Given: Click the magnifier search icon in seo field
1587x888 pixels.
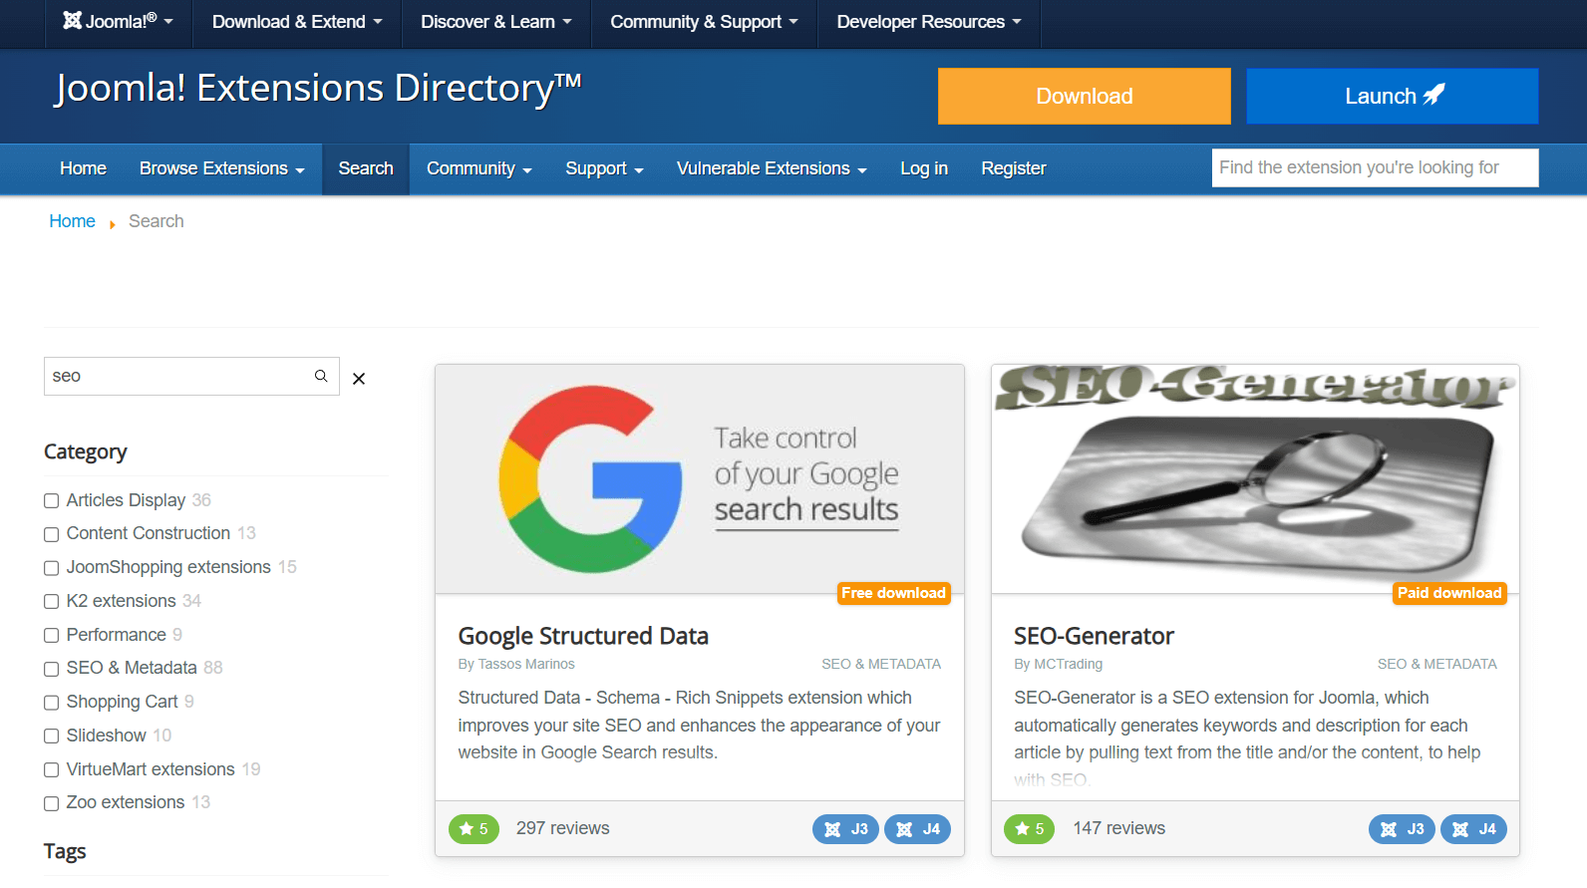Looking at the screenshot, I should [x=321, y=376].
